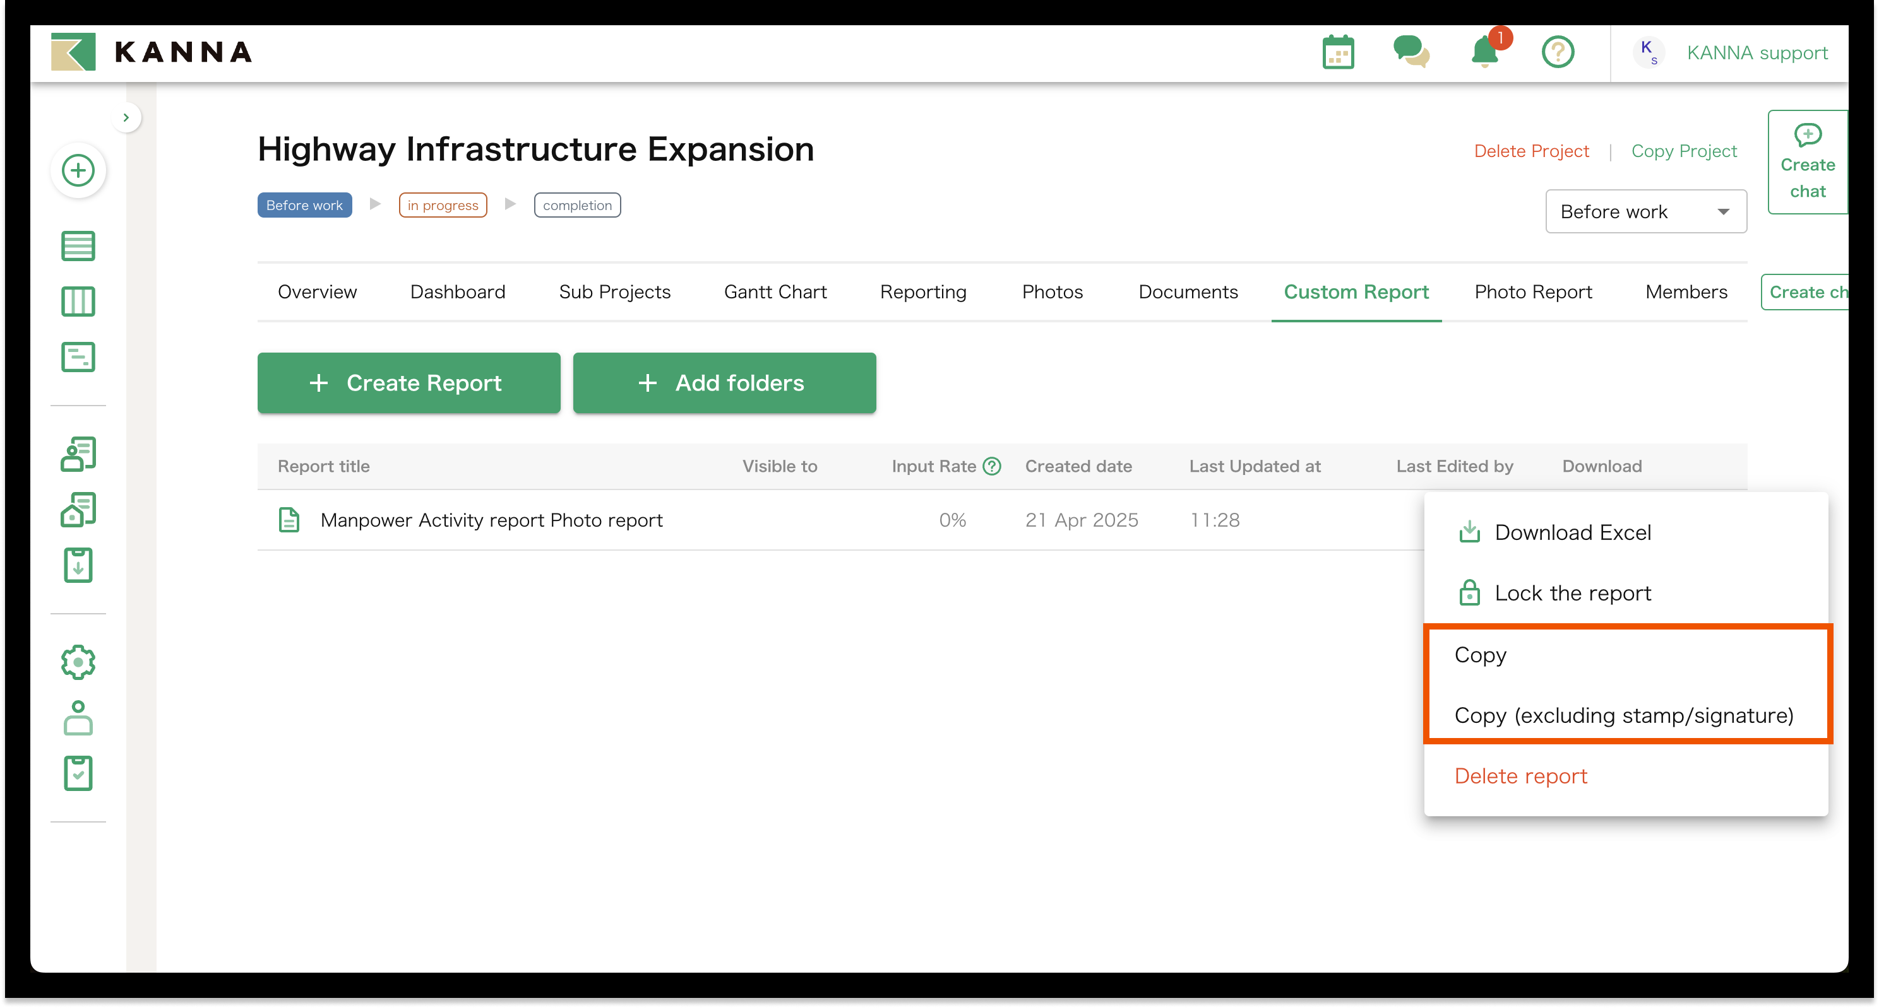This screenshot has height=1008, width=1879.
Task: Choose Lock the report option
Action: click(1573, 592)
